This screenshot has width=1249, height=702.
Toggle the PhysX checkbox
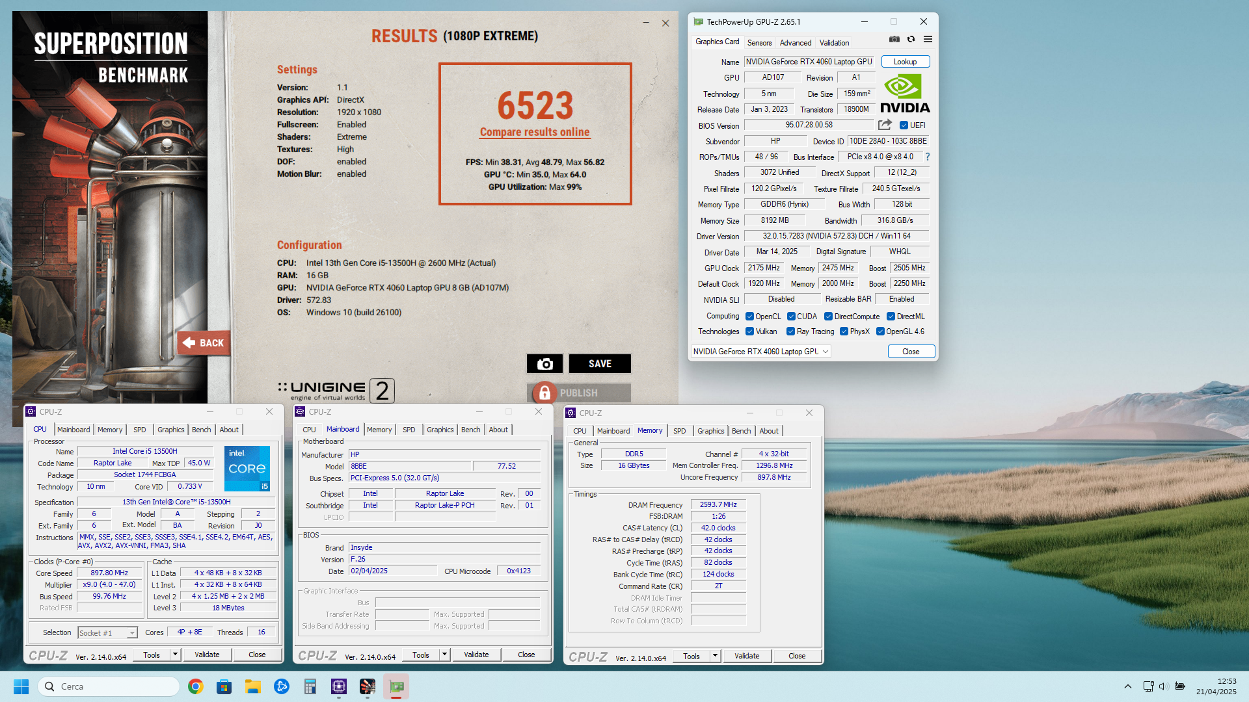point(844,331)
